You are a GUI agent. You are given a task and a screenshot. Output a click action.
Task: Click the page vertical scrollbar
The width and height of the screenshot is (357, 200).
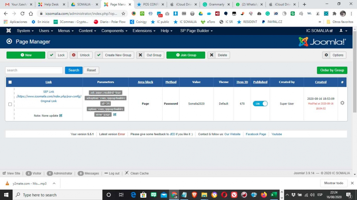pyautogui.click(x=354, y=71)
